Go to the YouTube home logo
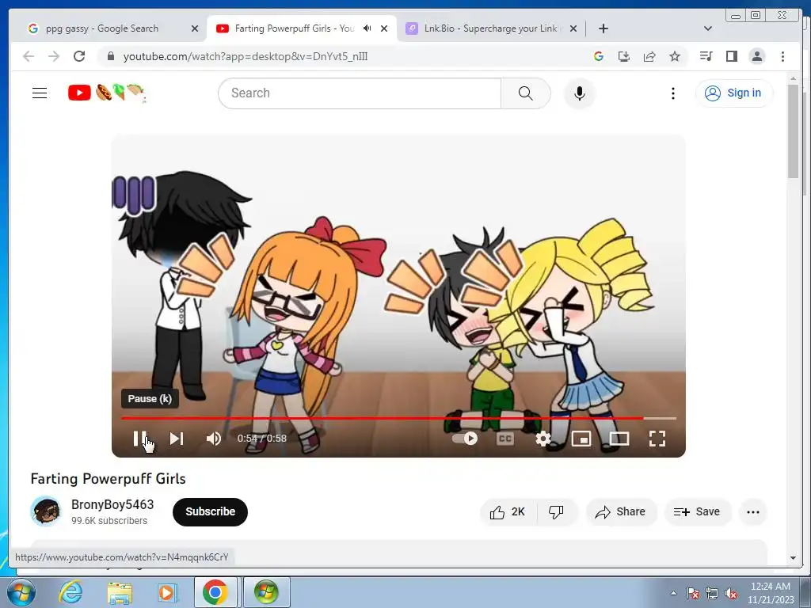 [x=107, y=93]
